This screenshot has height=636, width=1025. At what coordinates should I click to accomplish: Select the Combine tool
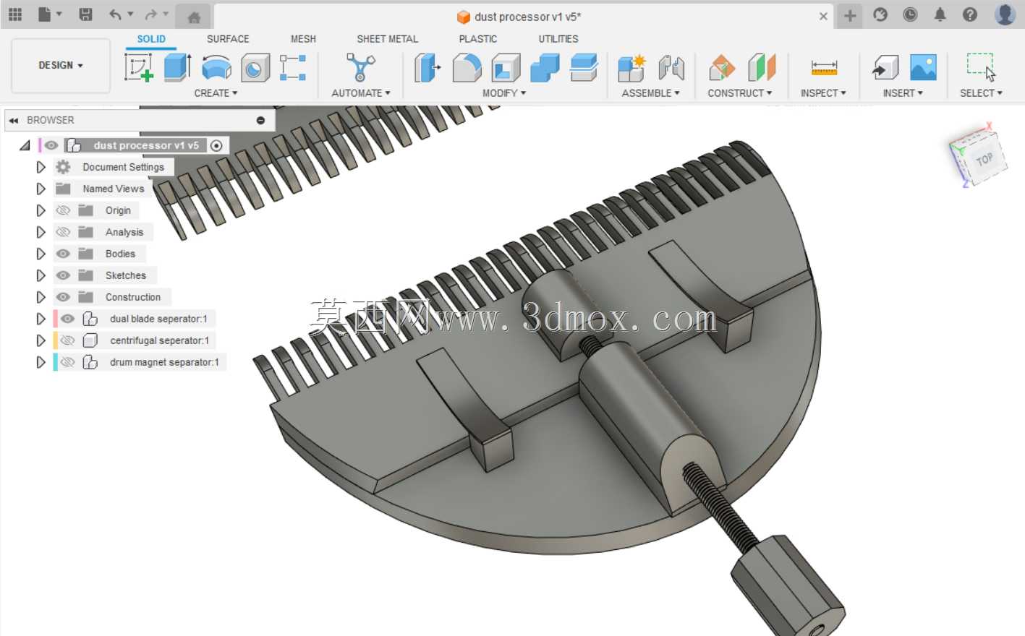(x=545, y=68)
